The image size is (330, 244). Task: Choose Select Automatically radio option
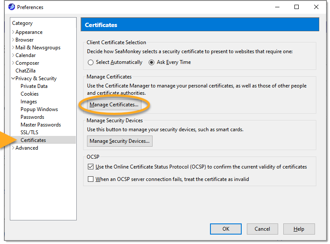(x=90, y=62)
